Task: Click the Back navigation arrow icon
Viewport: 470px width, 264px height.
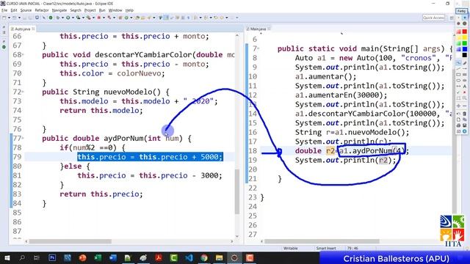Action: [x=215, y=18]
